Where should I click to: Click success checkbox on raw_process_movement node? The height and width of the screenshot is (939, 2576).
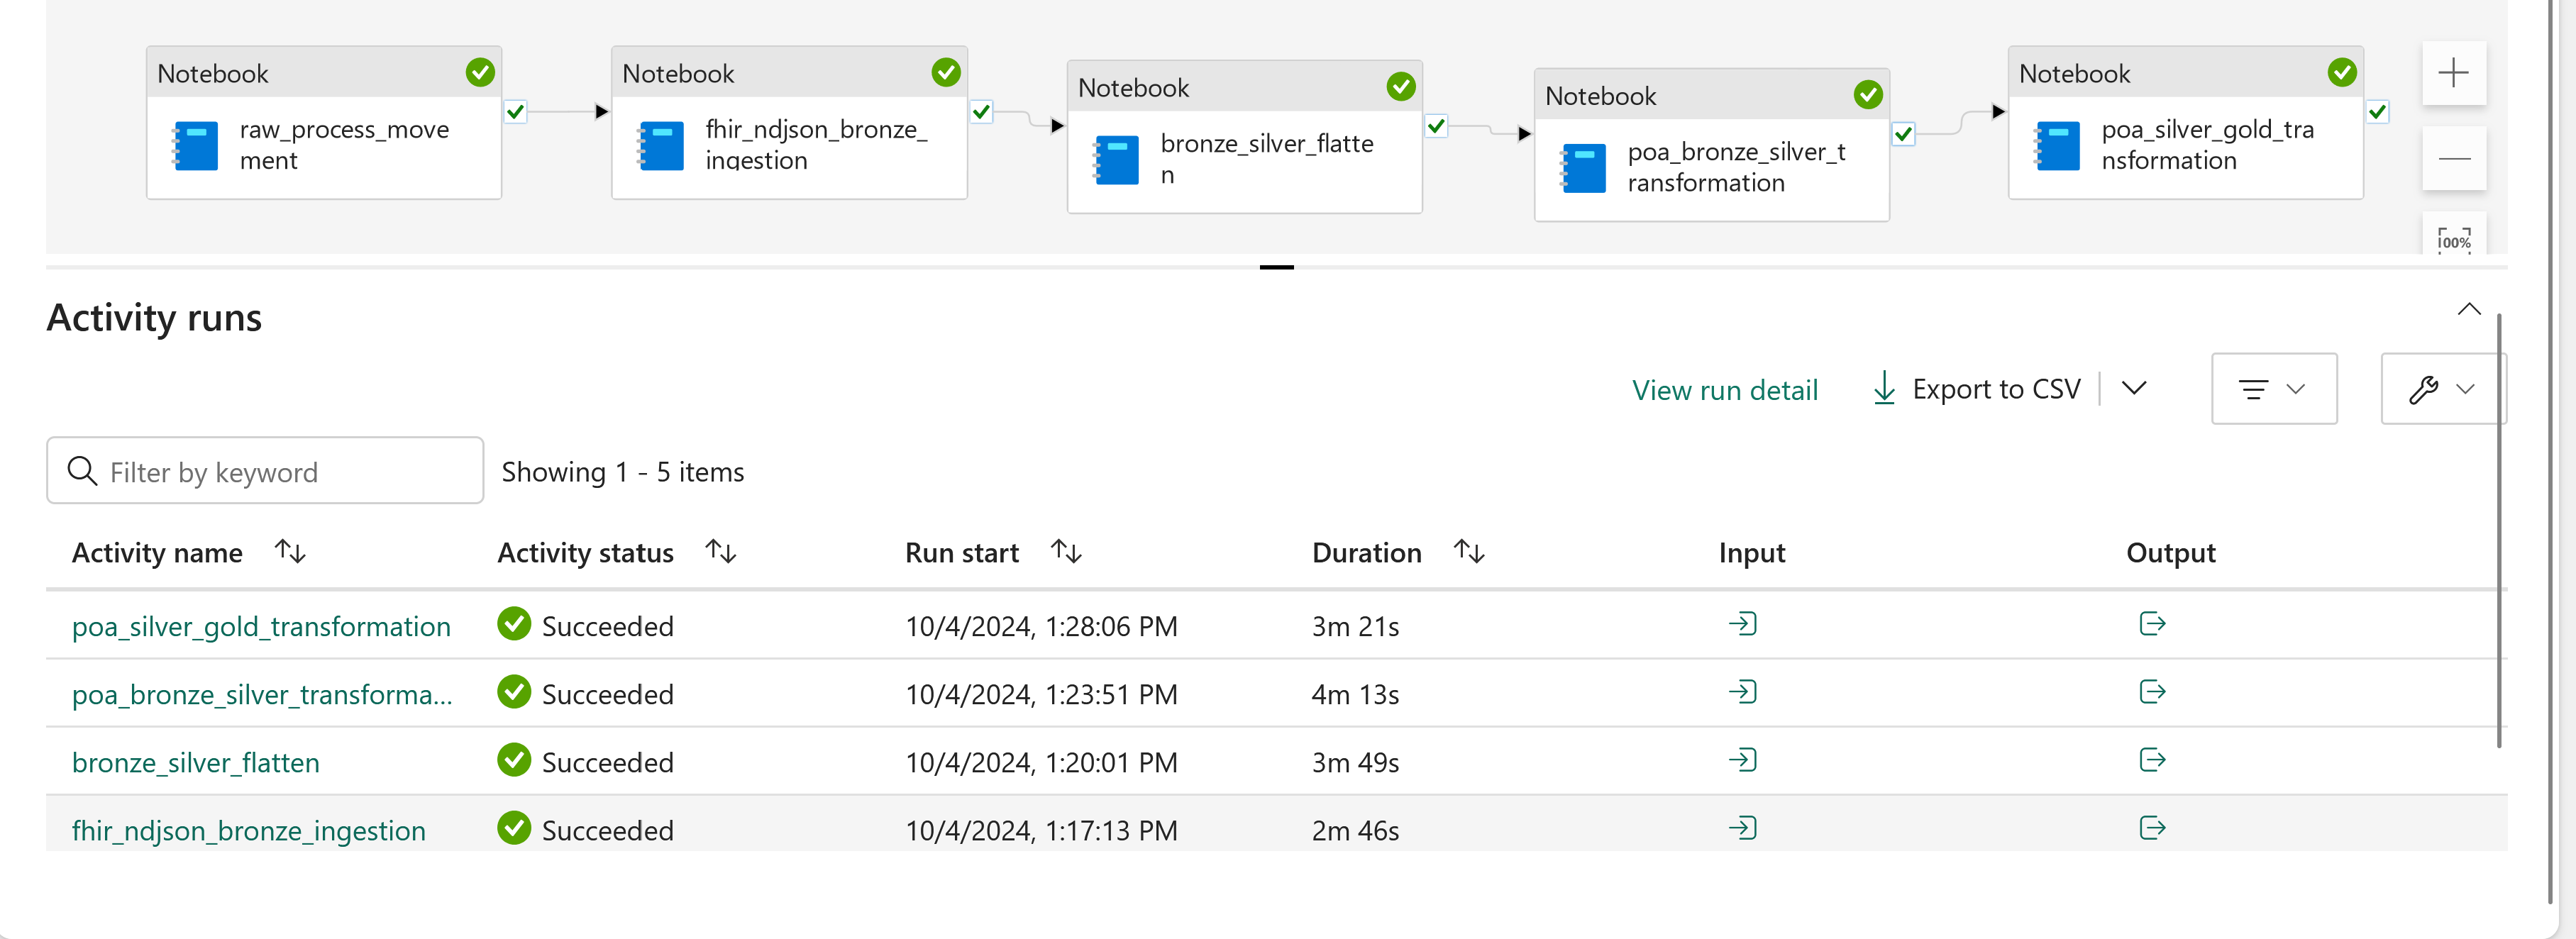[515, 112]
